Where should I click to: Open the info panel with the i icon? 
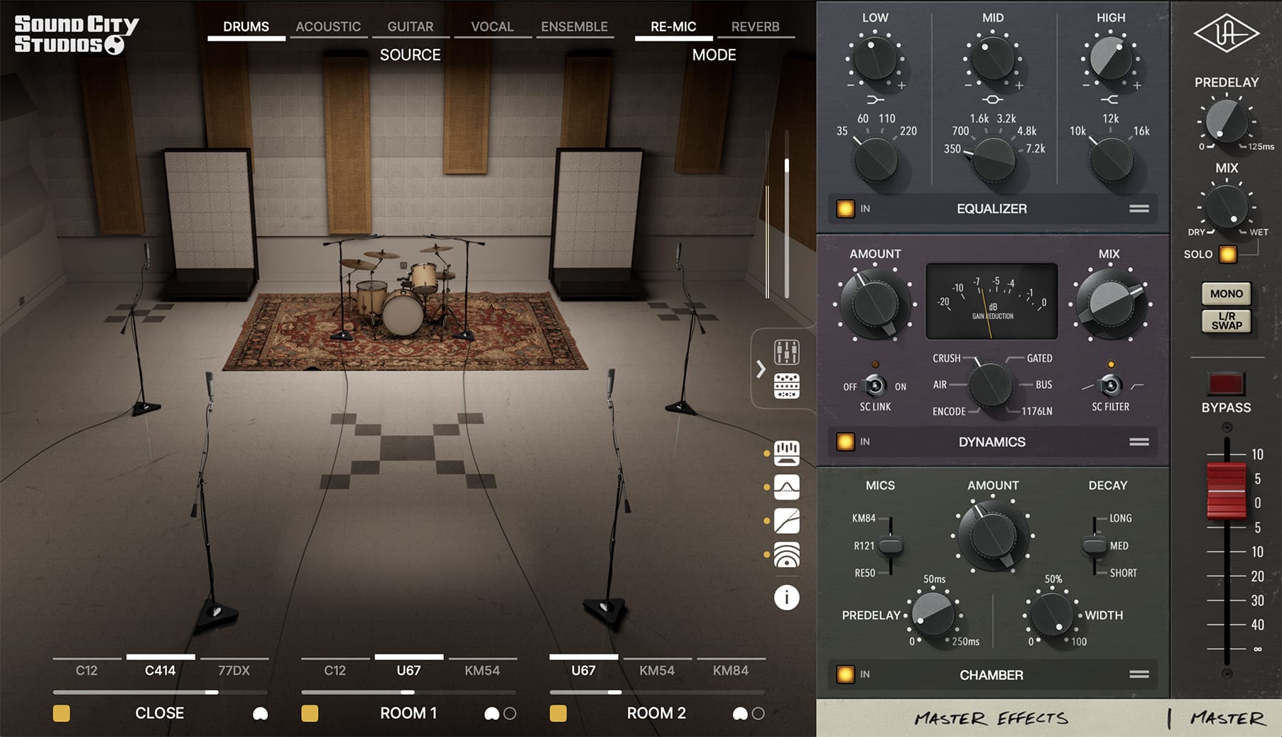pyautogui.click(x=787, y=597)
